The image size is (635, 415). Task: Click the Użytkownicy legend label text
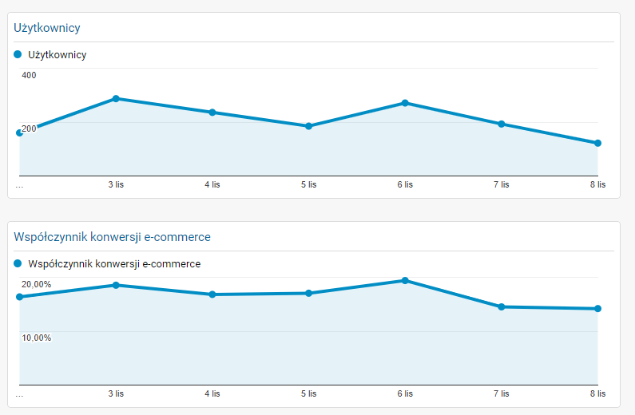coord(57,55)
